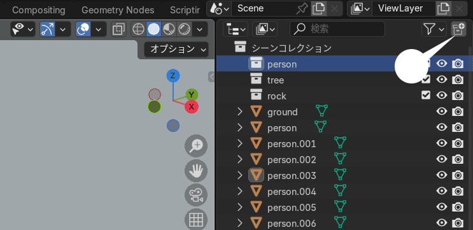Expand the viewport sidebar arrow
The image size is (473, 230).
tap(211, 77)
